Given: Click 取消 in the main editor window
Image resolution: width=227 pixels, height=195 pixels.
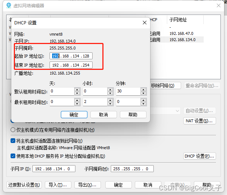Looking at the screenshot, I should coord(148,185).
